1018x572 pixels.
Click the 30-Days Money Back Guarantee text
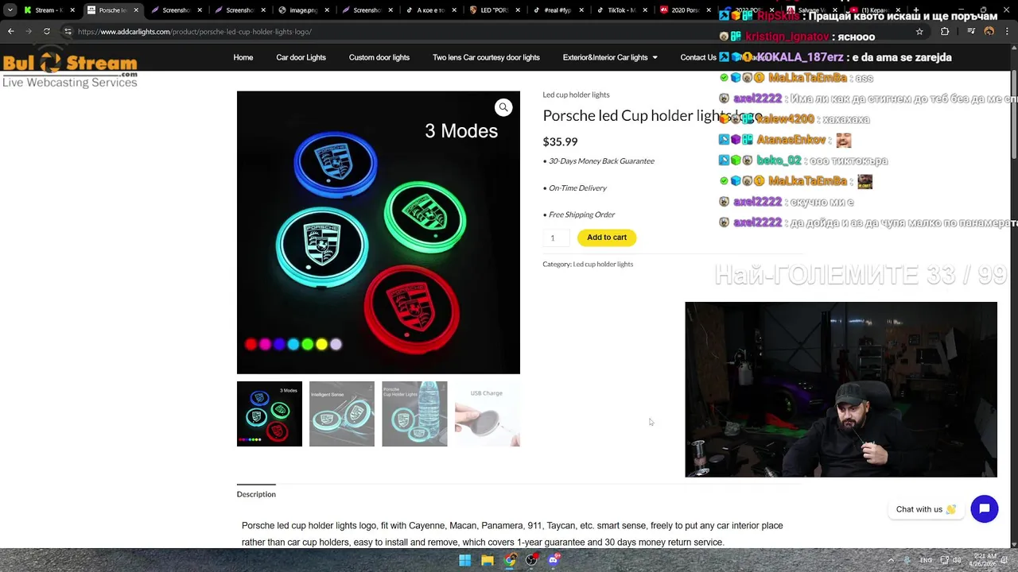click(601, 160)
